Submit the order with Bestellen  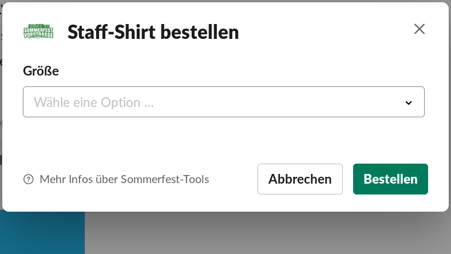390,179
